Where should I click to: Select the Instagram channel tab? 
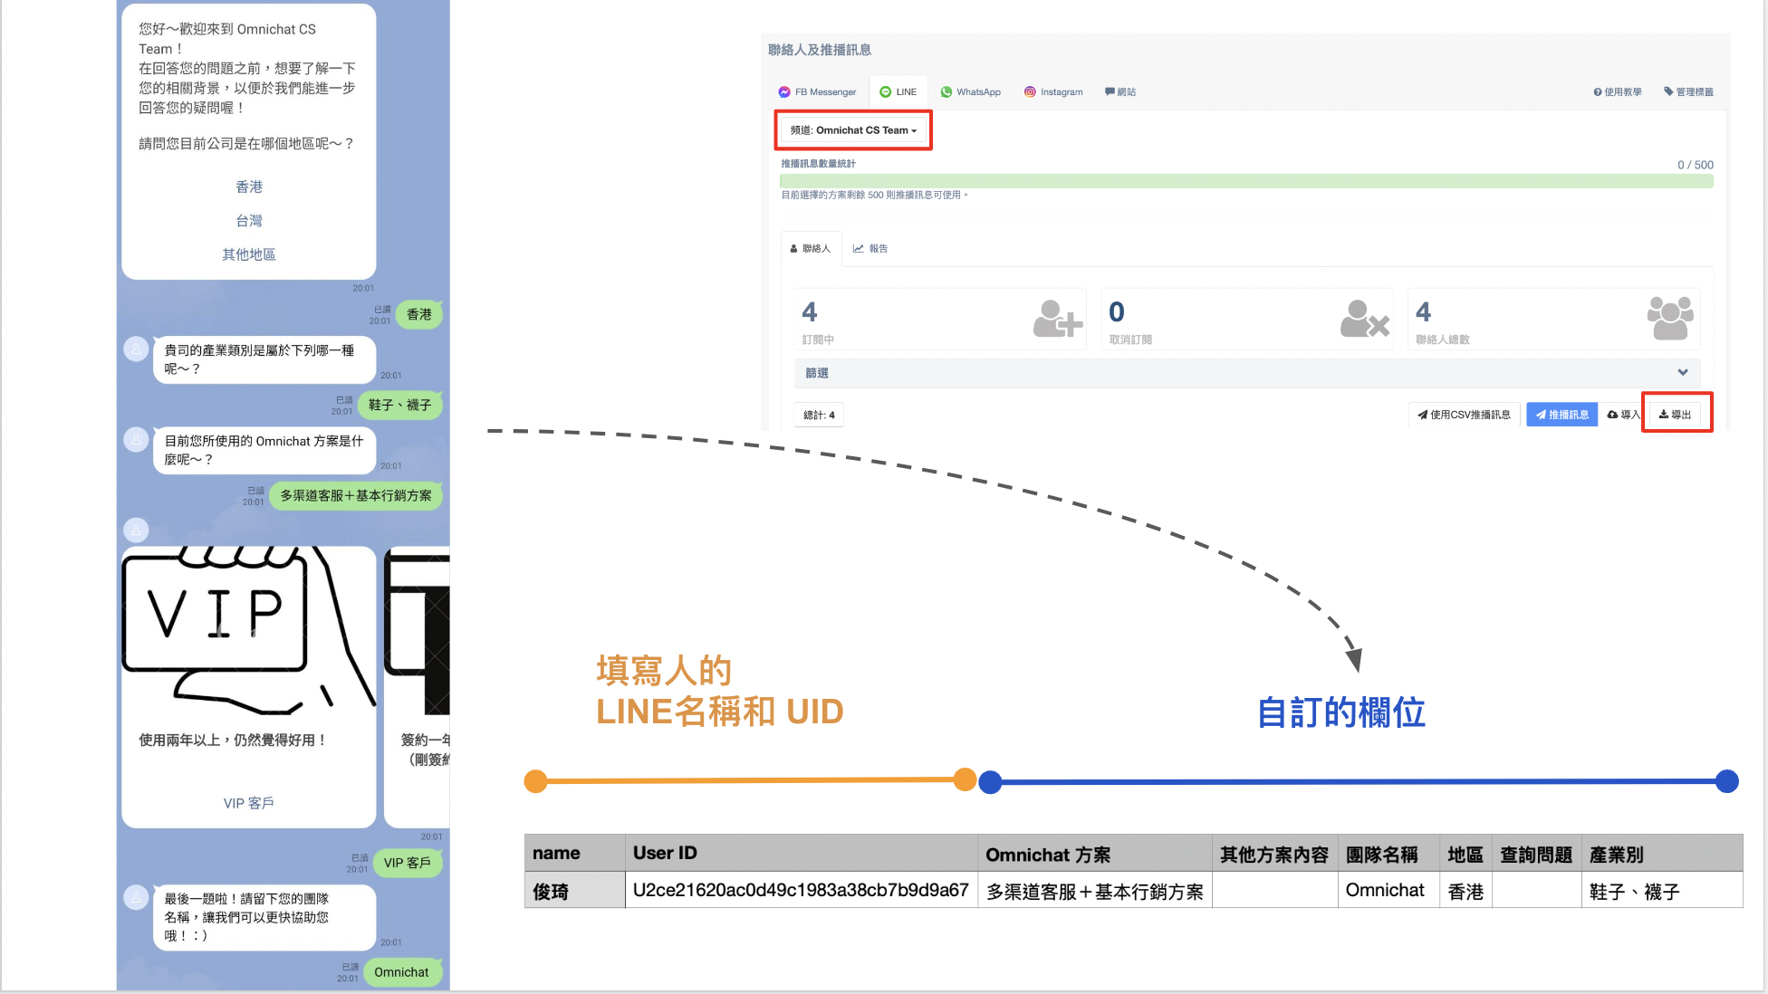pyautogui.click(x=1053, y=92)
